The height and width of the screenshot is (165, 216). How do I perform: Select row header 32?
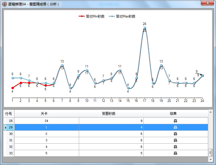point(9,147)
